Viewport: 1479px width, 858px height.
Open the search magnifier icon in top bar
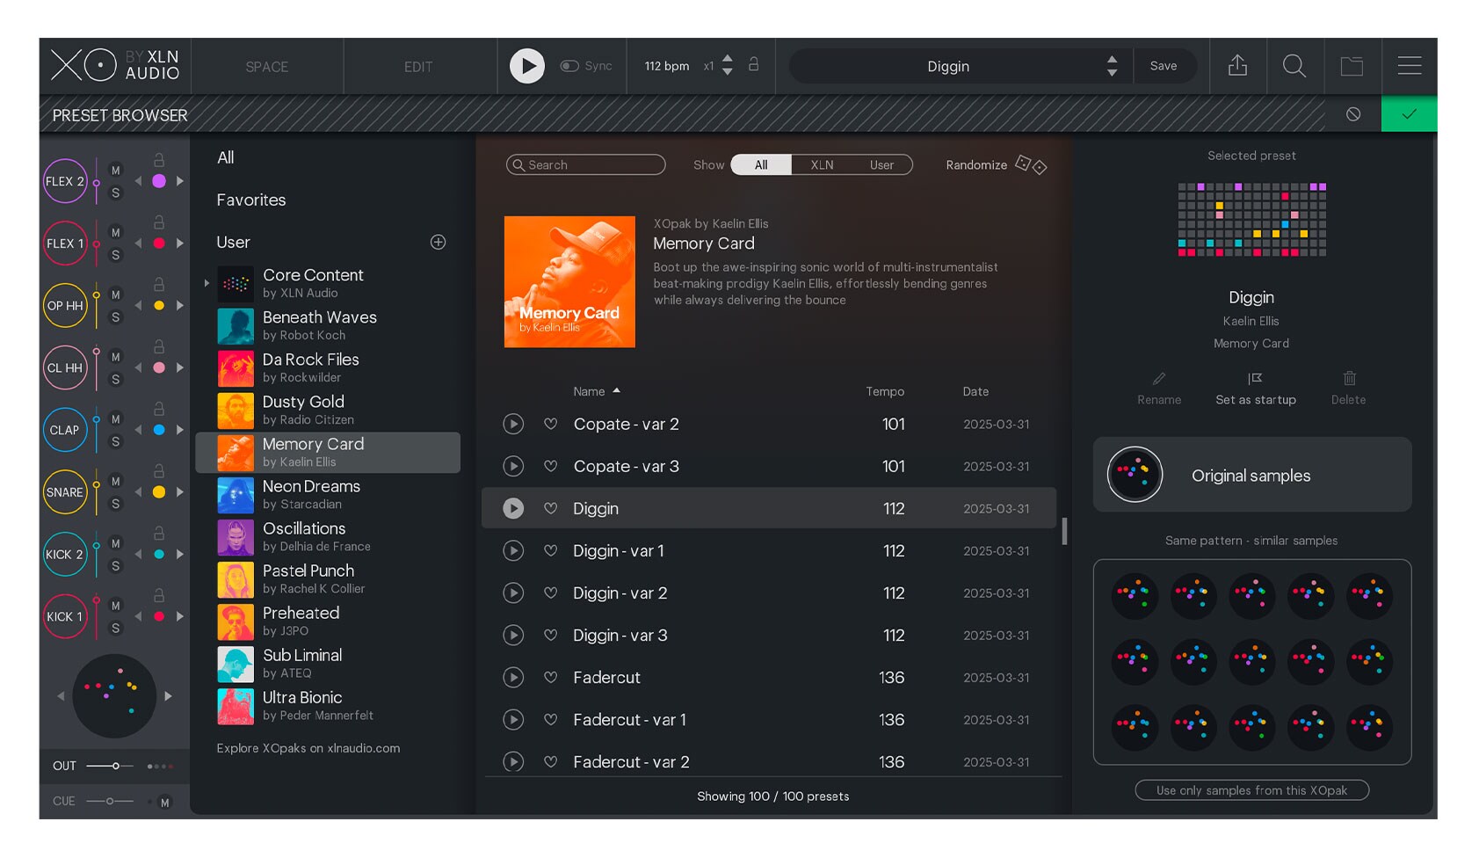pos(1294,66)
